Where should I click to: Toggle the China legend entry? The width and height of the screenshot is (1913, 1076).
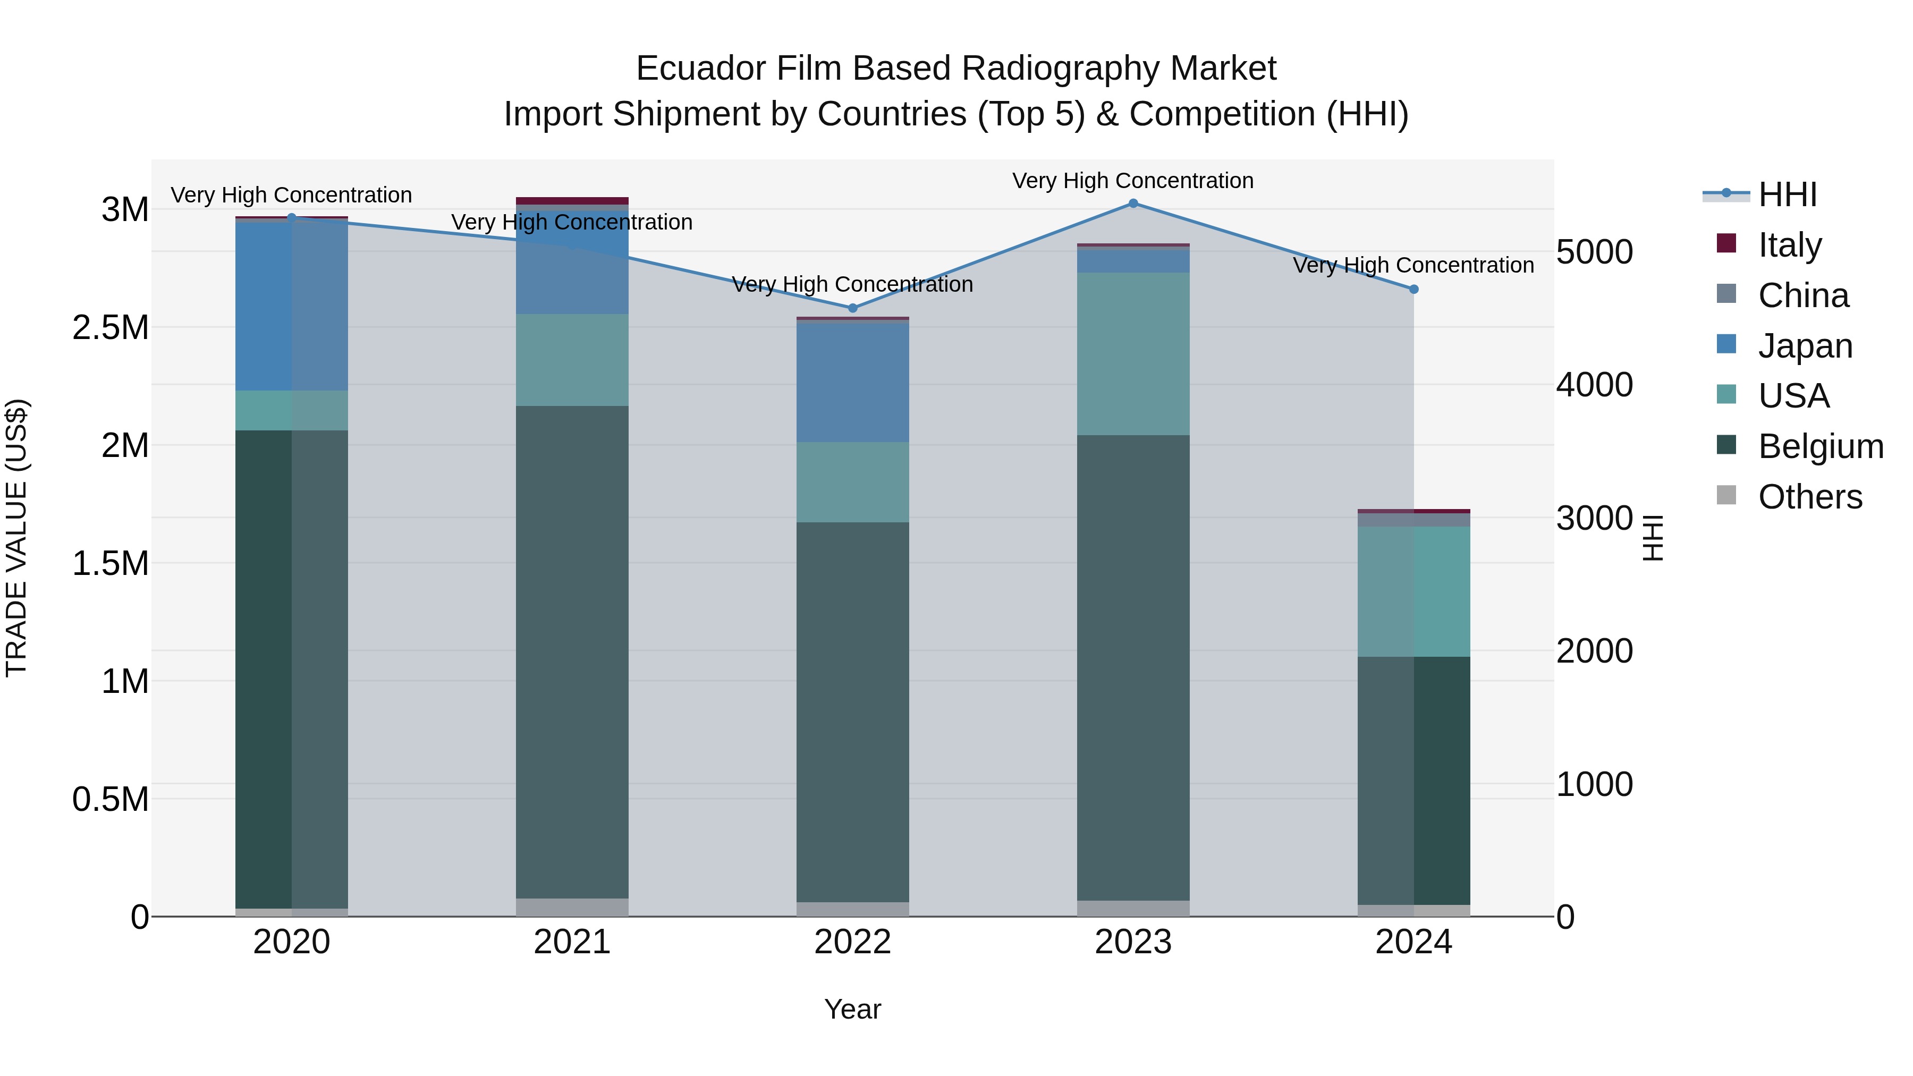coord(1783,295)
